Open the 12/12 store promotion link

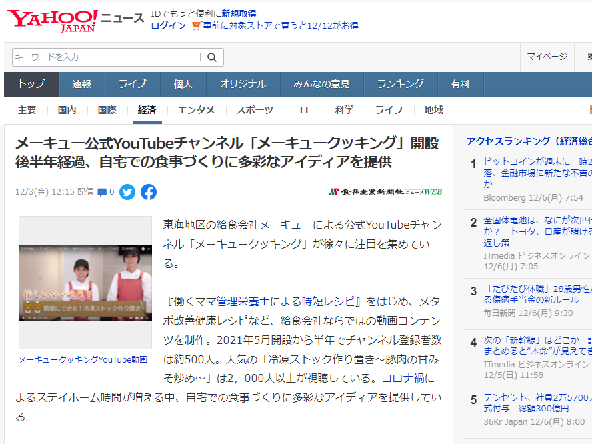pyautogui.click(x=281, y=26)
